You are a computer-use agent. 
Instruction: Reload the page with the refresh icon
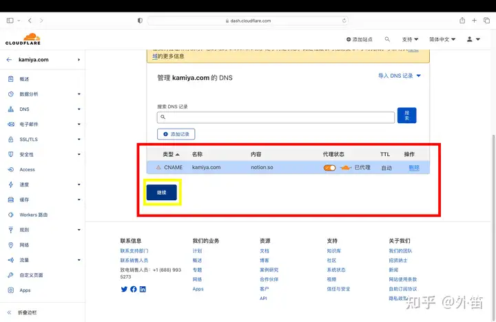pos(344,21)
